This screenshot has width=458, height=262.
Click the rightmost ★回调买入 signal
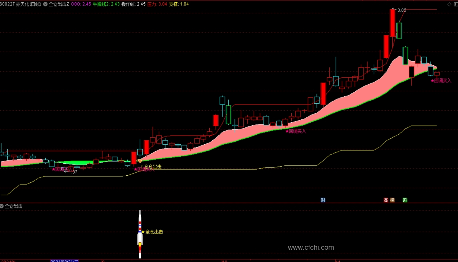tap(441, 81)
